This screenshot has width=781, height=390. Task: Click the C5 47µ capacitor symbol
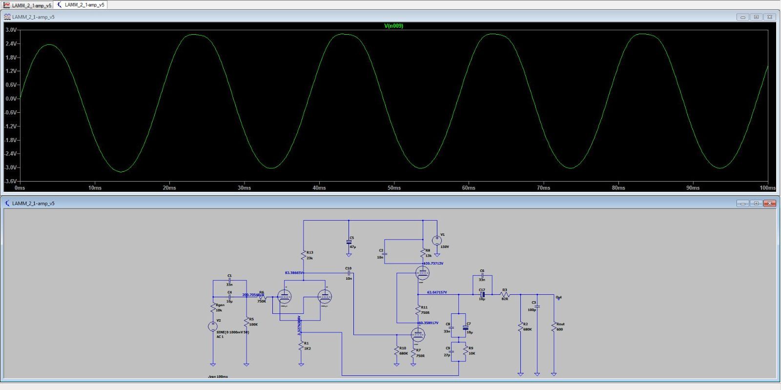[x=349, y=242]
